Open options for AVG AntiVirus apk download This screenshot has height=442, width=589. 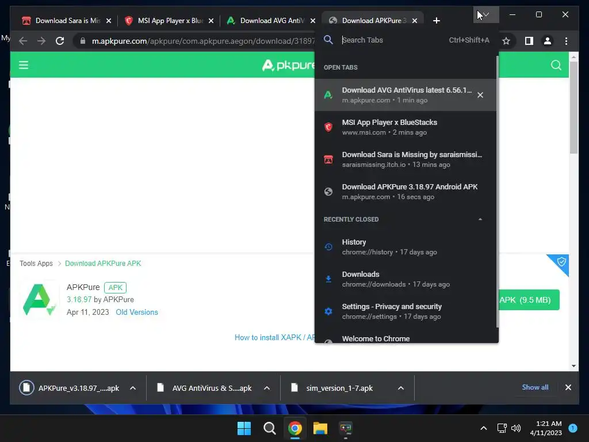click(x=267, y=388)
